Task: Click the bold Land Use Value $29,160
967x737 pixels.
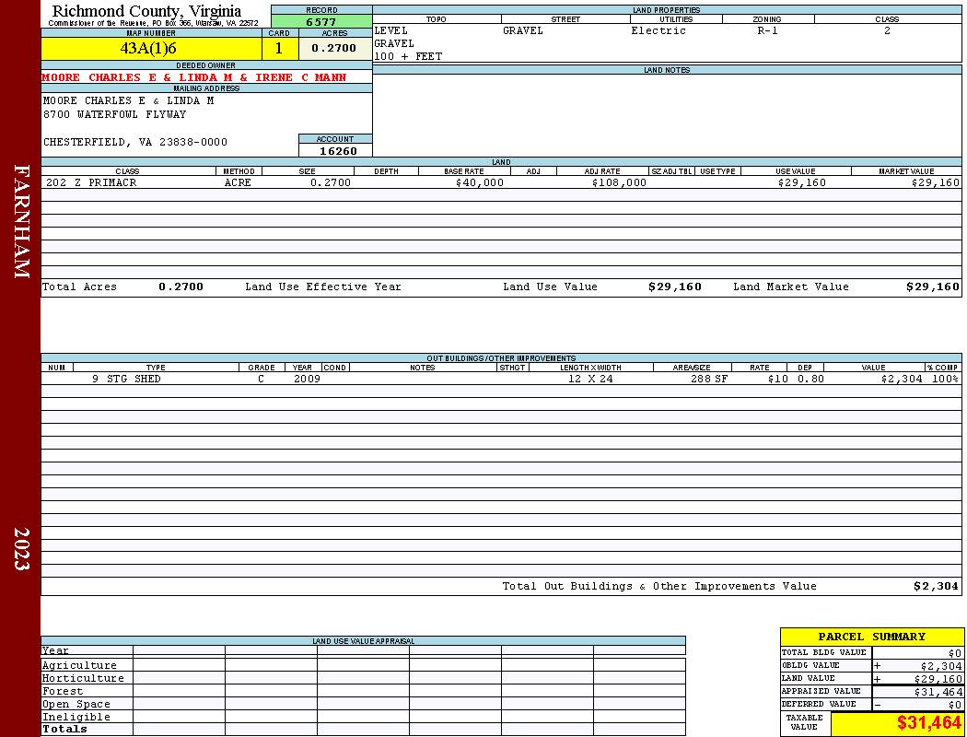Action: tap(675, 287)
